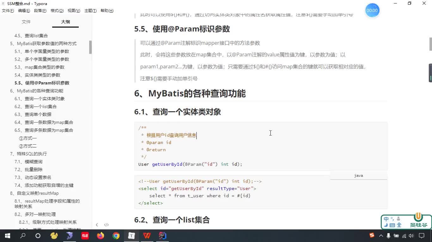Screen dimensions: 432x242
Task: Open taskbar search magnifier
Action: 23,236
